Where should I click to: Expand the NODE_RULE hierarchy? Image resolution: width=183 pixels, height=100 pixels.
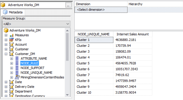click(12, 63)
